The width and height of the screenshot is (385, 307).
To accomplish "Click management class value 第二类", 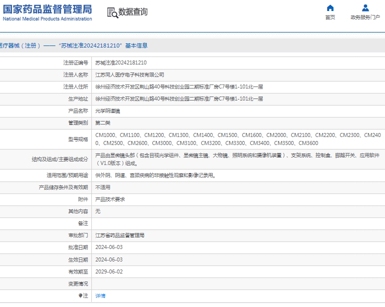I will pos(103,123).
